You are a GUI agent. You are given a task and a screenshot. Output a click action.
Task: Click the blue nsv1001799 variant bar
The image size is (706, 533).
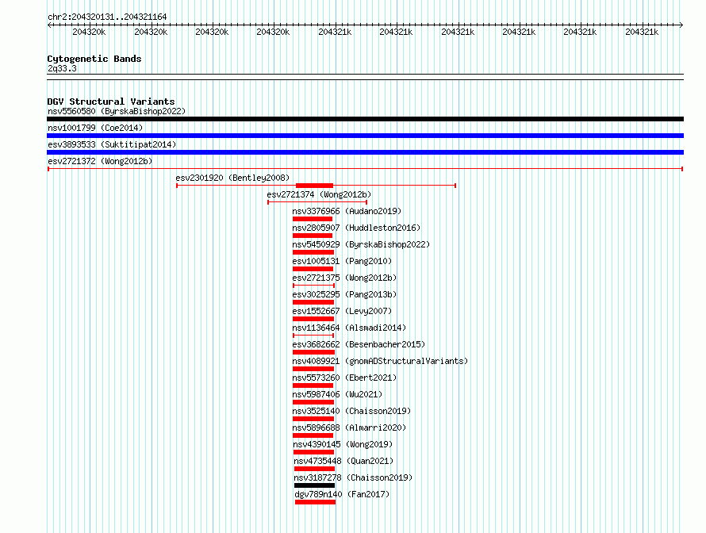(x=365, y=136)
